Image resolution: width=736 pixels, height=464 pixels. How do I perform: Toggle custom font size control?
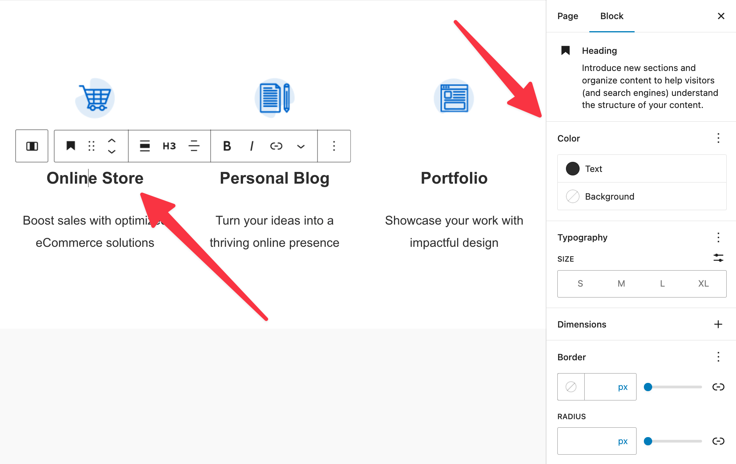pyautogui.click(x=718, y=258)
